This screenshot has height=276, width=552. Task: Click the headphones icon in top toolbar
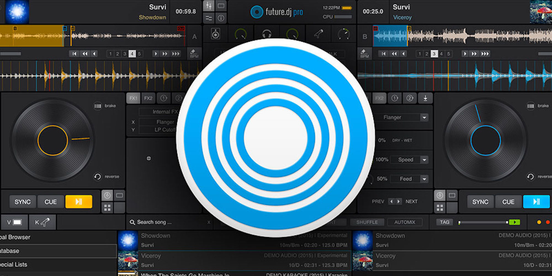(x=267, y=34)
